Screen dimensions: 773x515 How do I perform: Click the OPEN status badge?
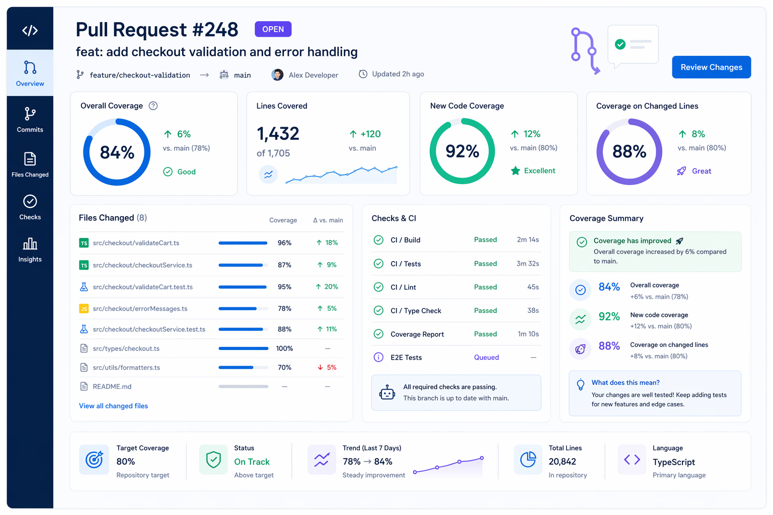click(x=273, y=29)
